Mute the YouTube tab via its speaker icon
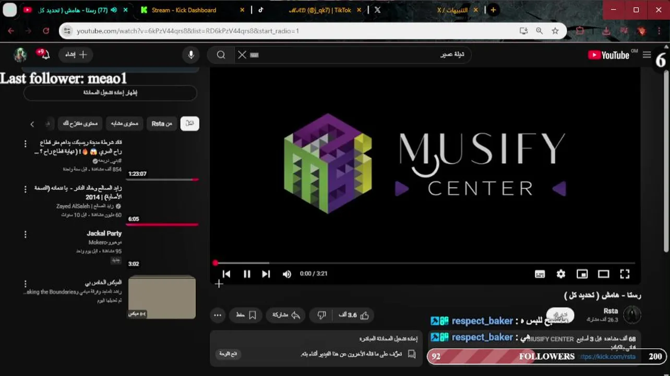Viewport: 670px width, 376px height. tap(114, 10)
